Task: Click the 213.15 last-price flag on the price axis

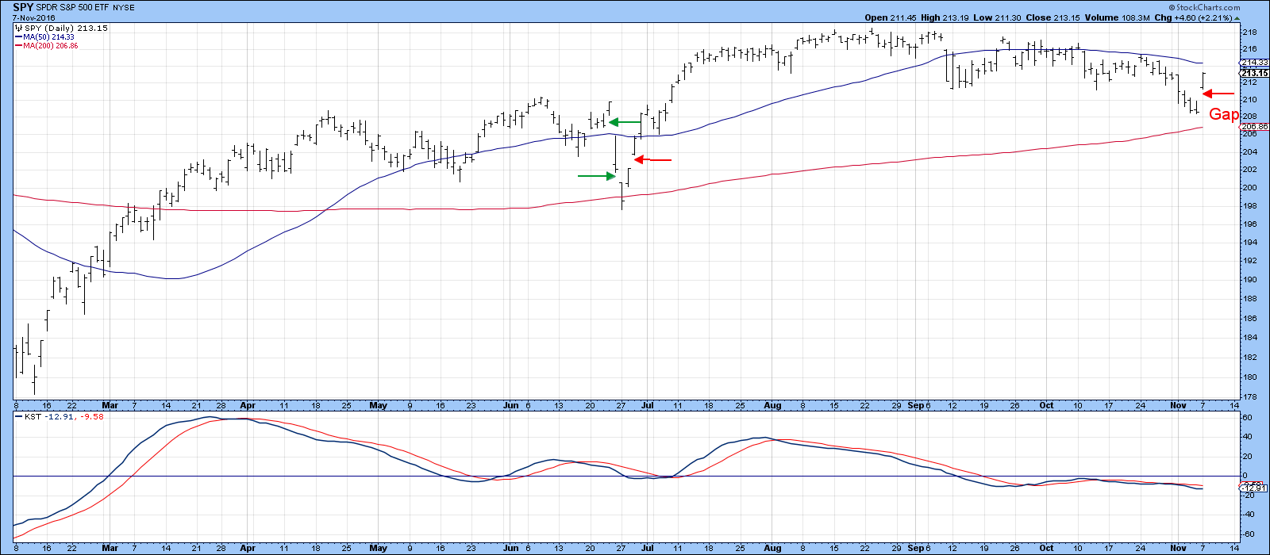Action: 1255,73
